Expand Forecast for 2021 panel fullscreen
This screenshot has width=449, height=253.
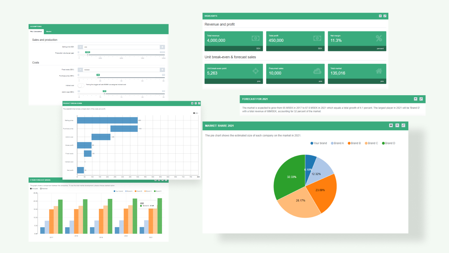[x=421, y=99]
